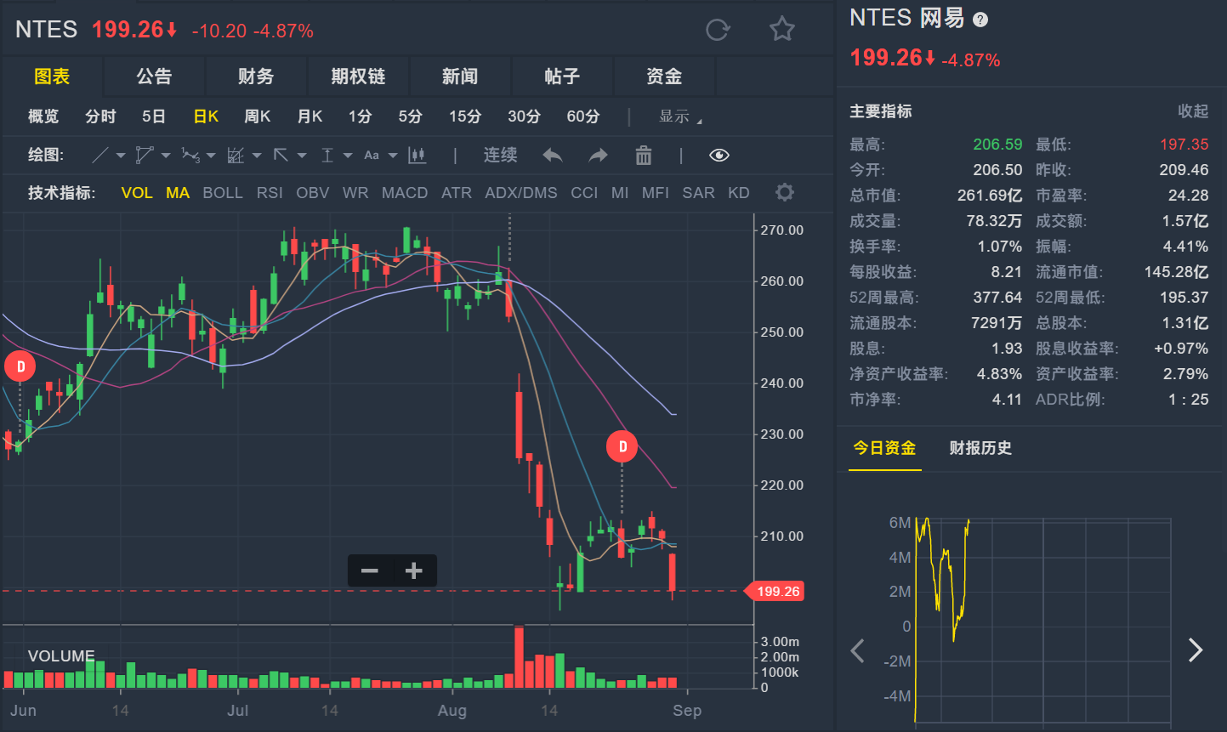1227x732 pixels.
Task: Go to next fund flow chart
Action: coord(1196,650)
